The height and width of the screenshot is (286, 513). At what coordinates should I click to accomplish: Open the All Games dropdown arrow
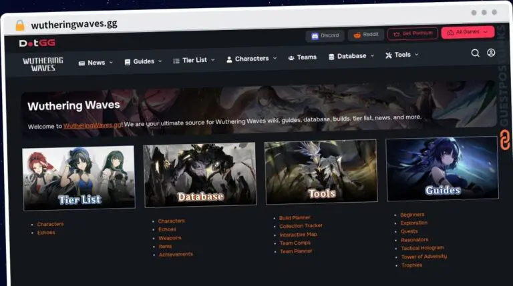[486, 32]
